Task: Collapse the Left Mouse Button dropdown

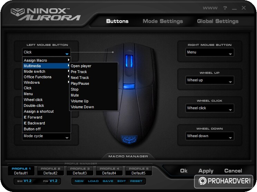Action: tap(46, 52)
